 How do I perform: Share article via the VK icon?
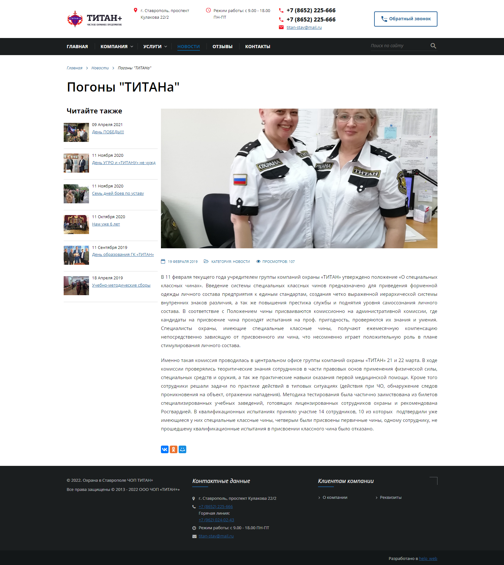pos(165,449)
